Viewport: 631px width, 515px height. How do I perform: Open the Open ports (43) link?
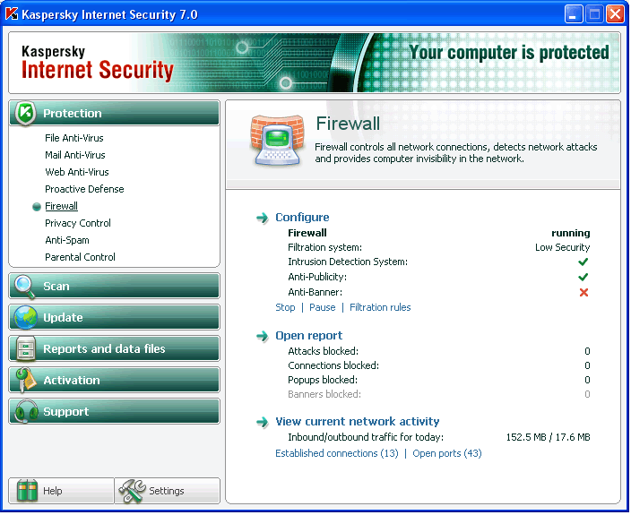[447, 453]
